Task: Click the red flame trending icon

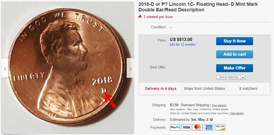Action: 140,17
